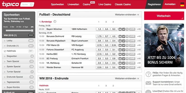Click TV icon in Fortuna Düsseldorf row
This screenshot has width=186, height=93.
coord(127,50)
